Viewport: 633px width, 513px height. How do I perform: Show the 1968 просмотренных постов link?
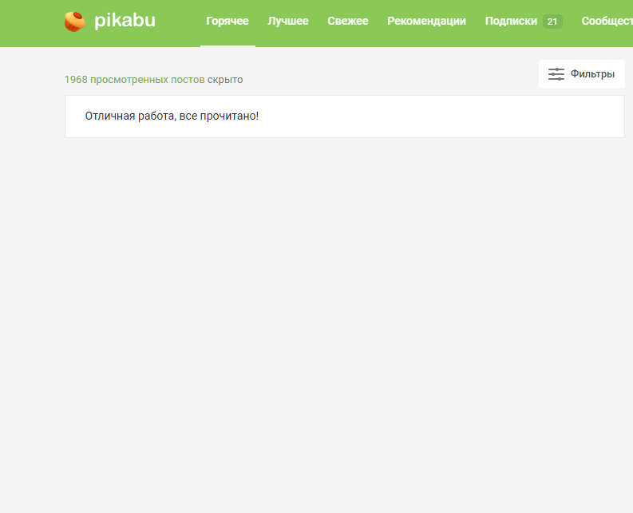[134, 80]
